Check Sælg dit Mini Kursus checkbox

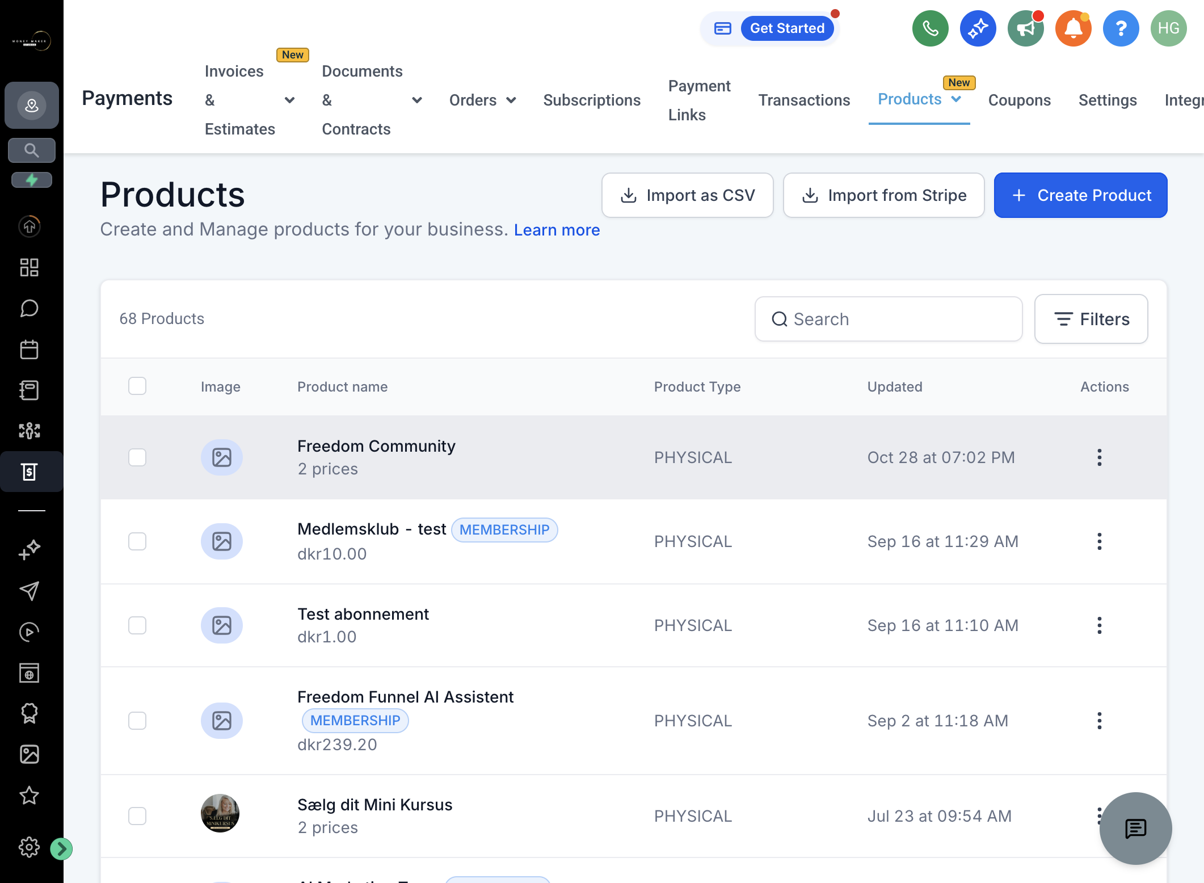(x=137, y=816)
